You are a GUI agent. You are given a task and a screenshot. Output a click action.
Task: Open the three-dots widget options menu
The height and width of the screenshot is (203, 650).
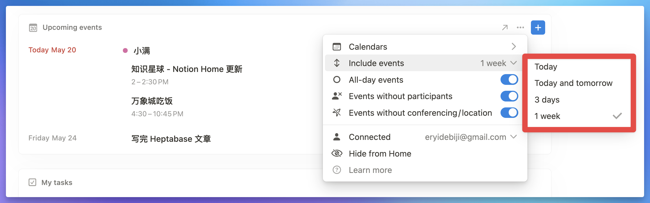520,28
